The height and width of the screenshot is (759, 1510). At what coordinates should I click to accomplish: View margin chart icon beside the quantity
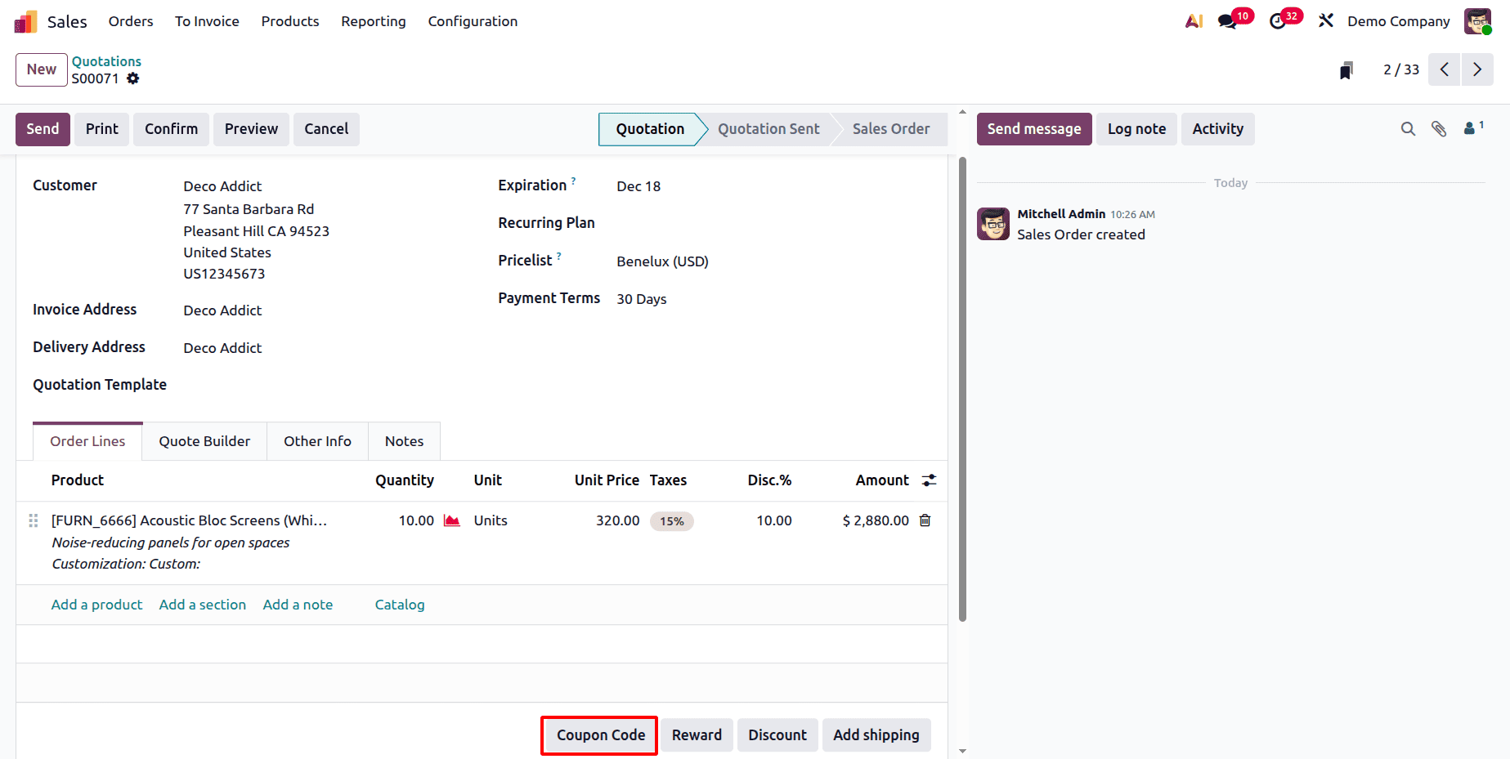451,520
